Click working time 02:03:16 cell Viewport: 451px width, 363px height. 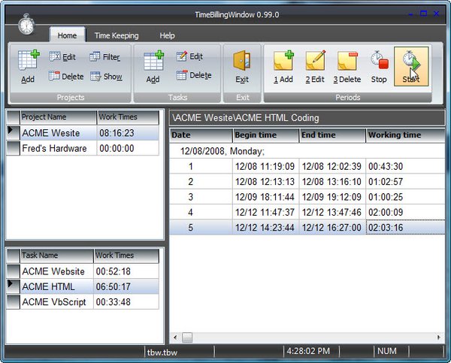click(x=406, y=228)
